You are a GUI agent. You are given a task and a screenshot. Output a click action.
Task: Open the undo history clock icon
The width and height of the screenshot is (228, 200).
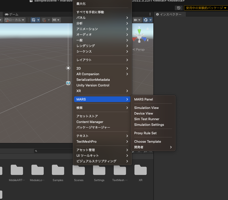click(x=179, y=8)
